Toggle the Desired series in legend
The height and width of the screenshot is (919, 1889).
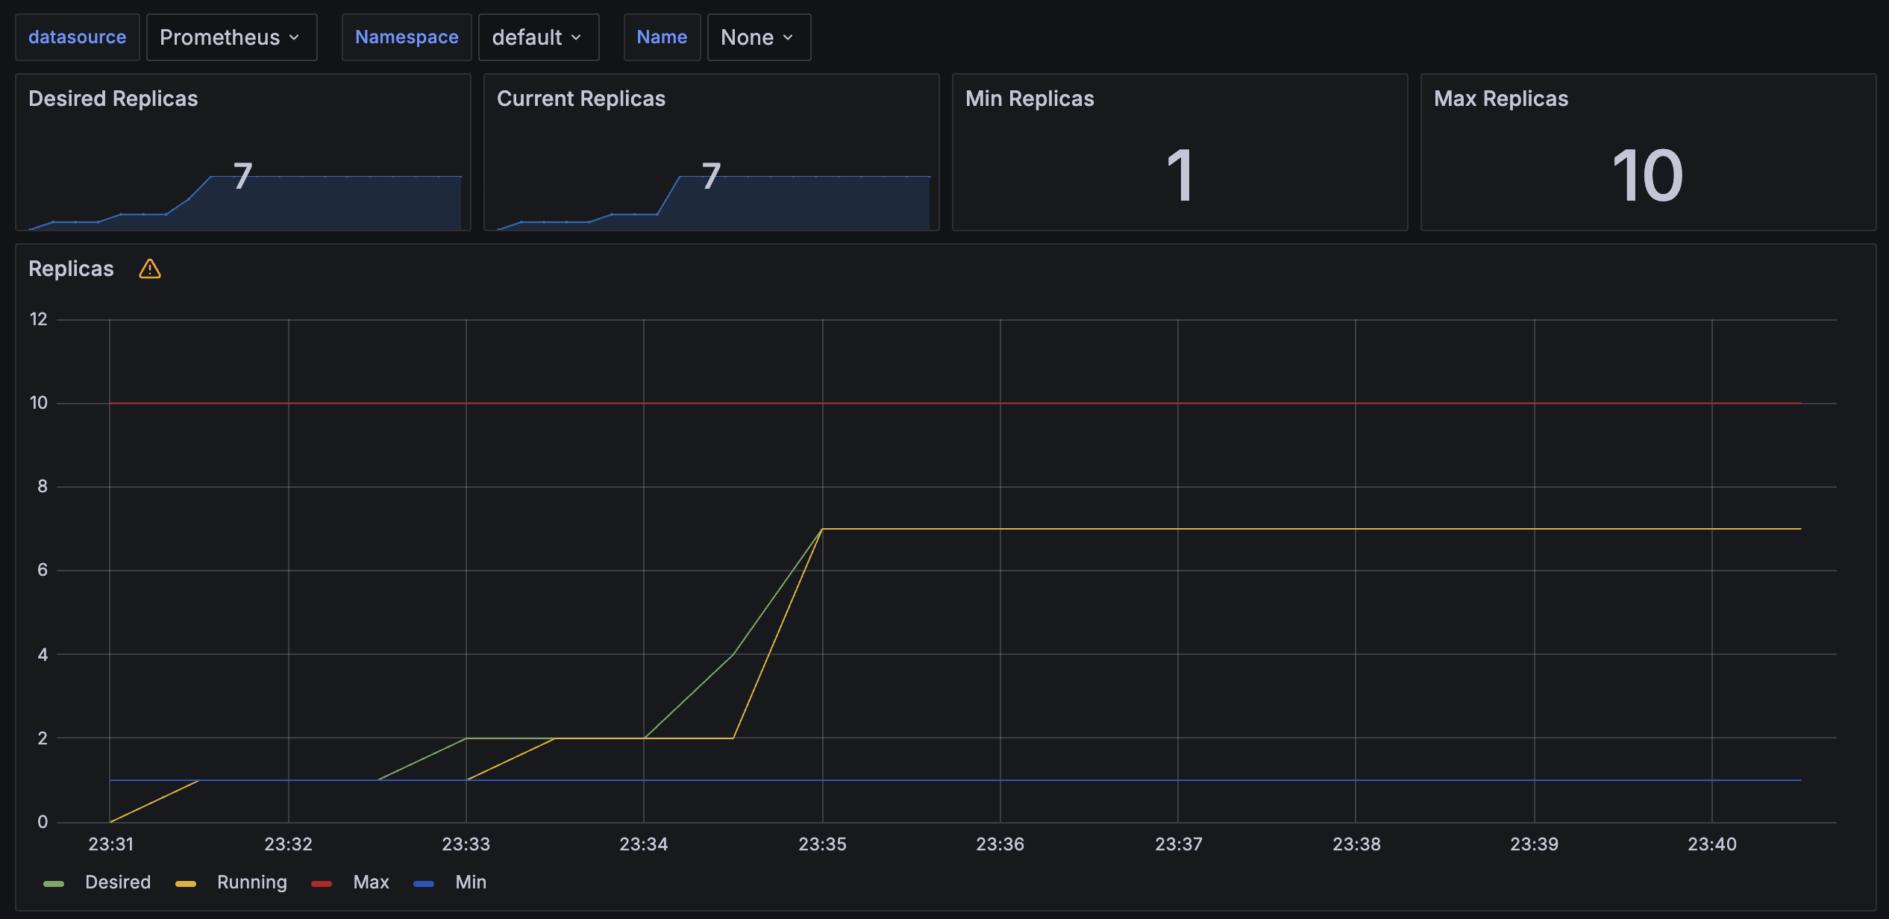pyautogui.click(x=118, y=882)
